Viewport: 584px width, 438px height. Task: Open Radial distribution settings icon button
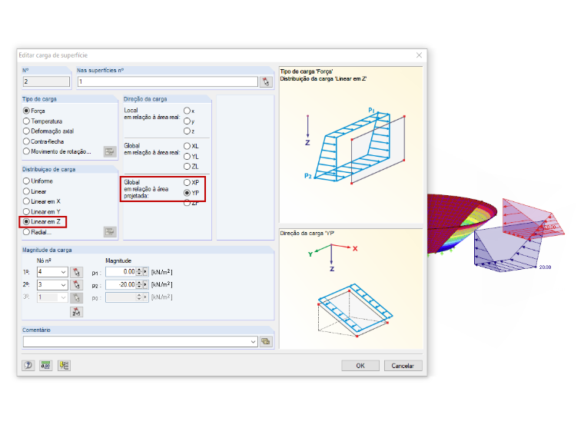[x=110, y=231]
